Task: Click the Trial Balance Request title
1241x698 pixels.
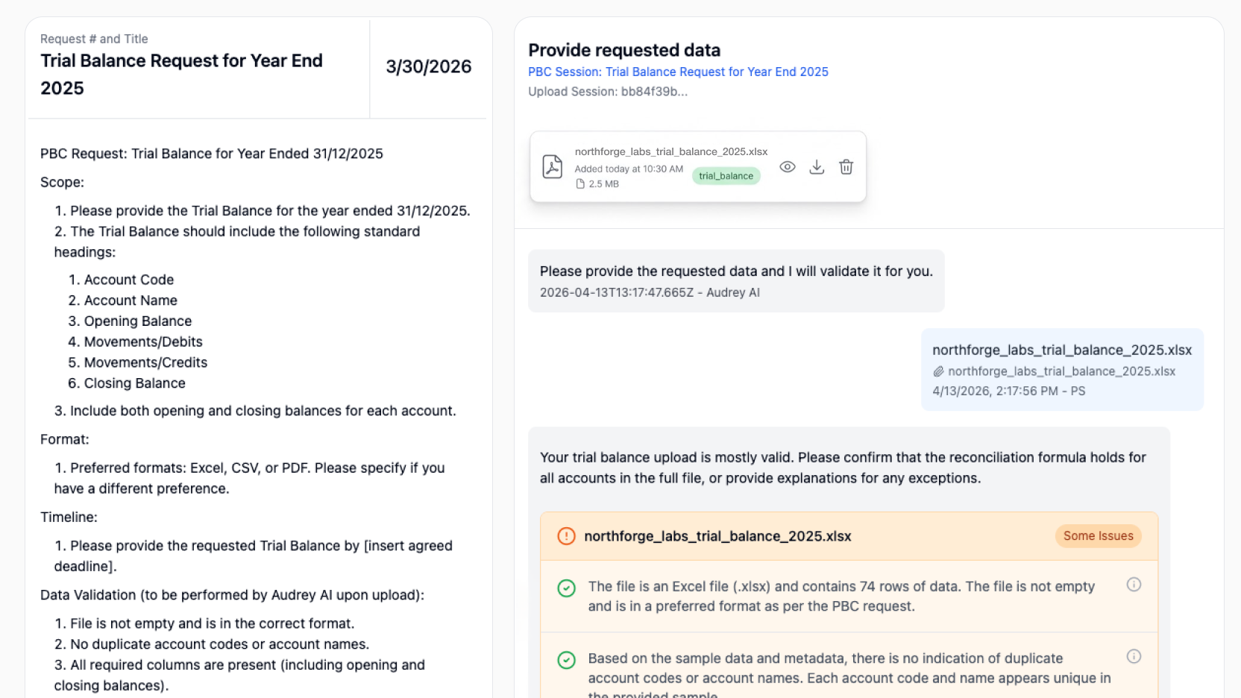Action: [181, 74]
